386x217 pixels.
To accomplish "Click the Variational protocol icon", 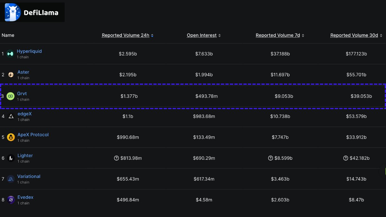I will [x=11, y=179].
